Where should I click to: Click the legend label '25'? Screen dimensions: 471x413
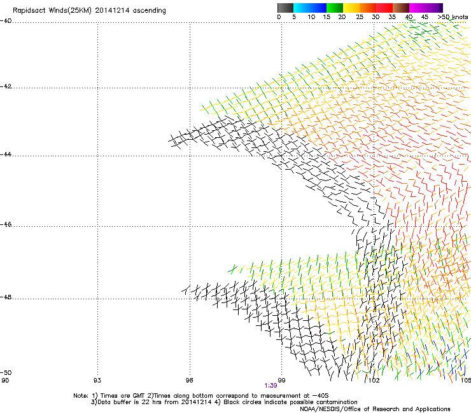pyautogui.click(x=360, y=17)
